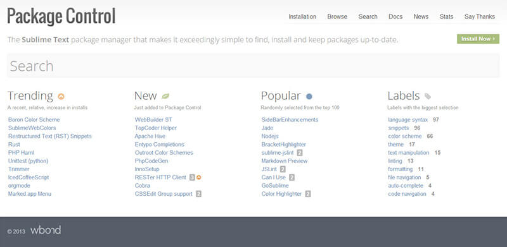Open the Cobra package
This screenshot has width=507, height=247.
[142, 186]
